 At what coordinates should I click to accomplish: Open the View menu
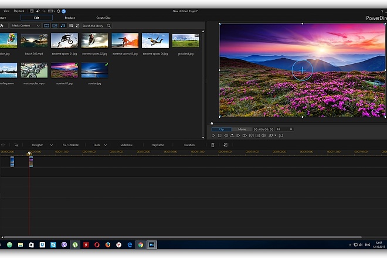click(x=6, y=11)
